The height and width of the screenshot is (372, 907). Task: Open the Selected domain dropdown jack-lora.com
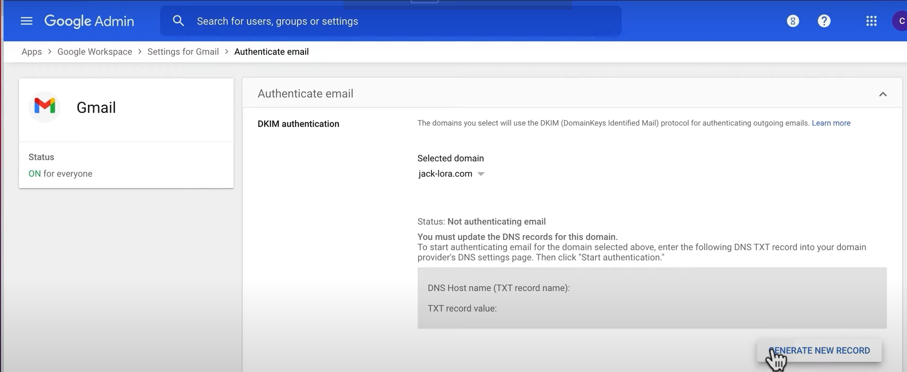[452, 174]
